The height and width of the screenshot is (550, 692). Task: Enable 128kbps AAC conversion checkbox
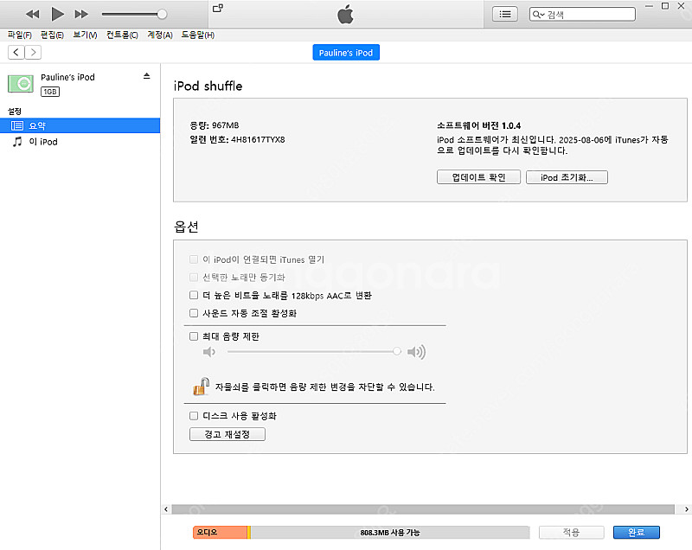tap(193, 295)
